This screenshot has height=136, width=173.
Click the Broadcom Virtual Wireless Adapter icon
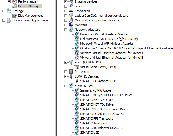coord(77,34)
